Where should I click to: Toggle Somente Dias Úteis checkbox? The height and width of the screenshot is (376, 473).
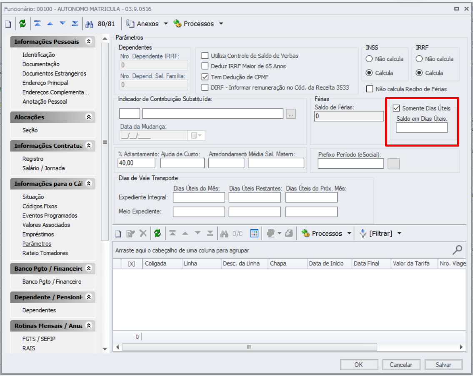click(x=396, y=108)
